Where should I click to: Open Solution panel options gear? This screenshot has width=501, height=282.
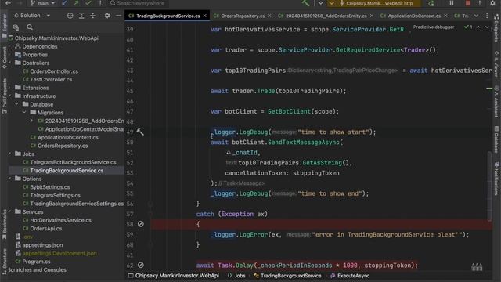click(x=107, y=16)
